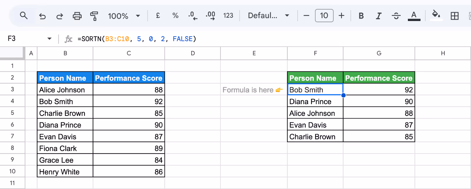
Task: Select score 89 in column C
Action: click(129, 148)
